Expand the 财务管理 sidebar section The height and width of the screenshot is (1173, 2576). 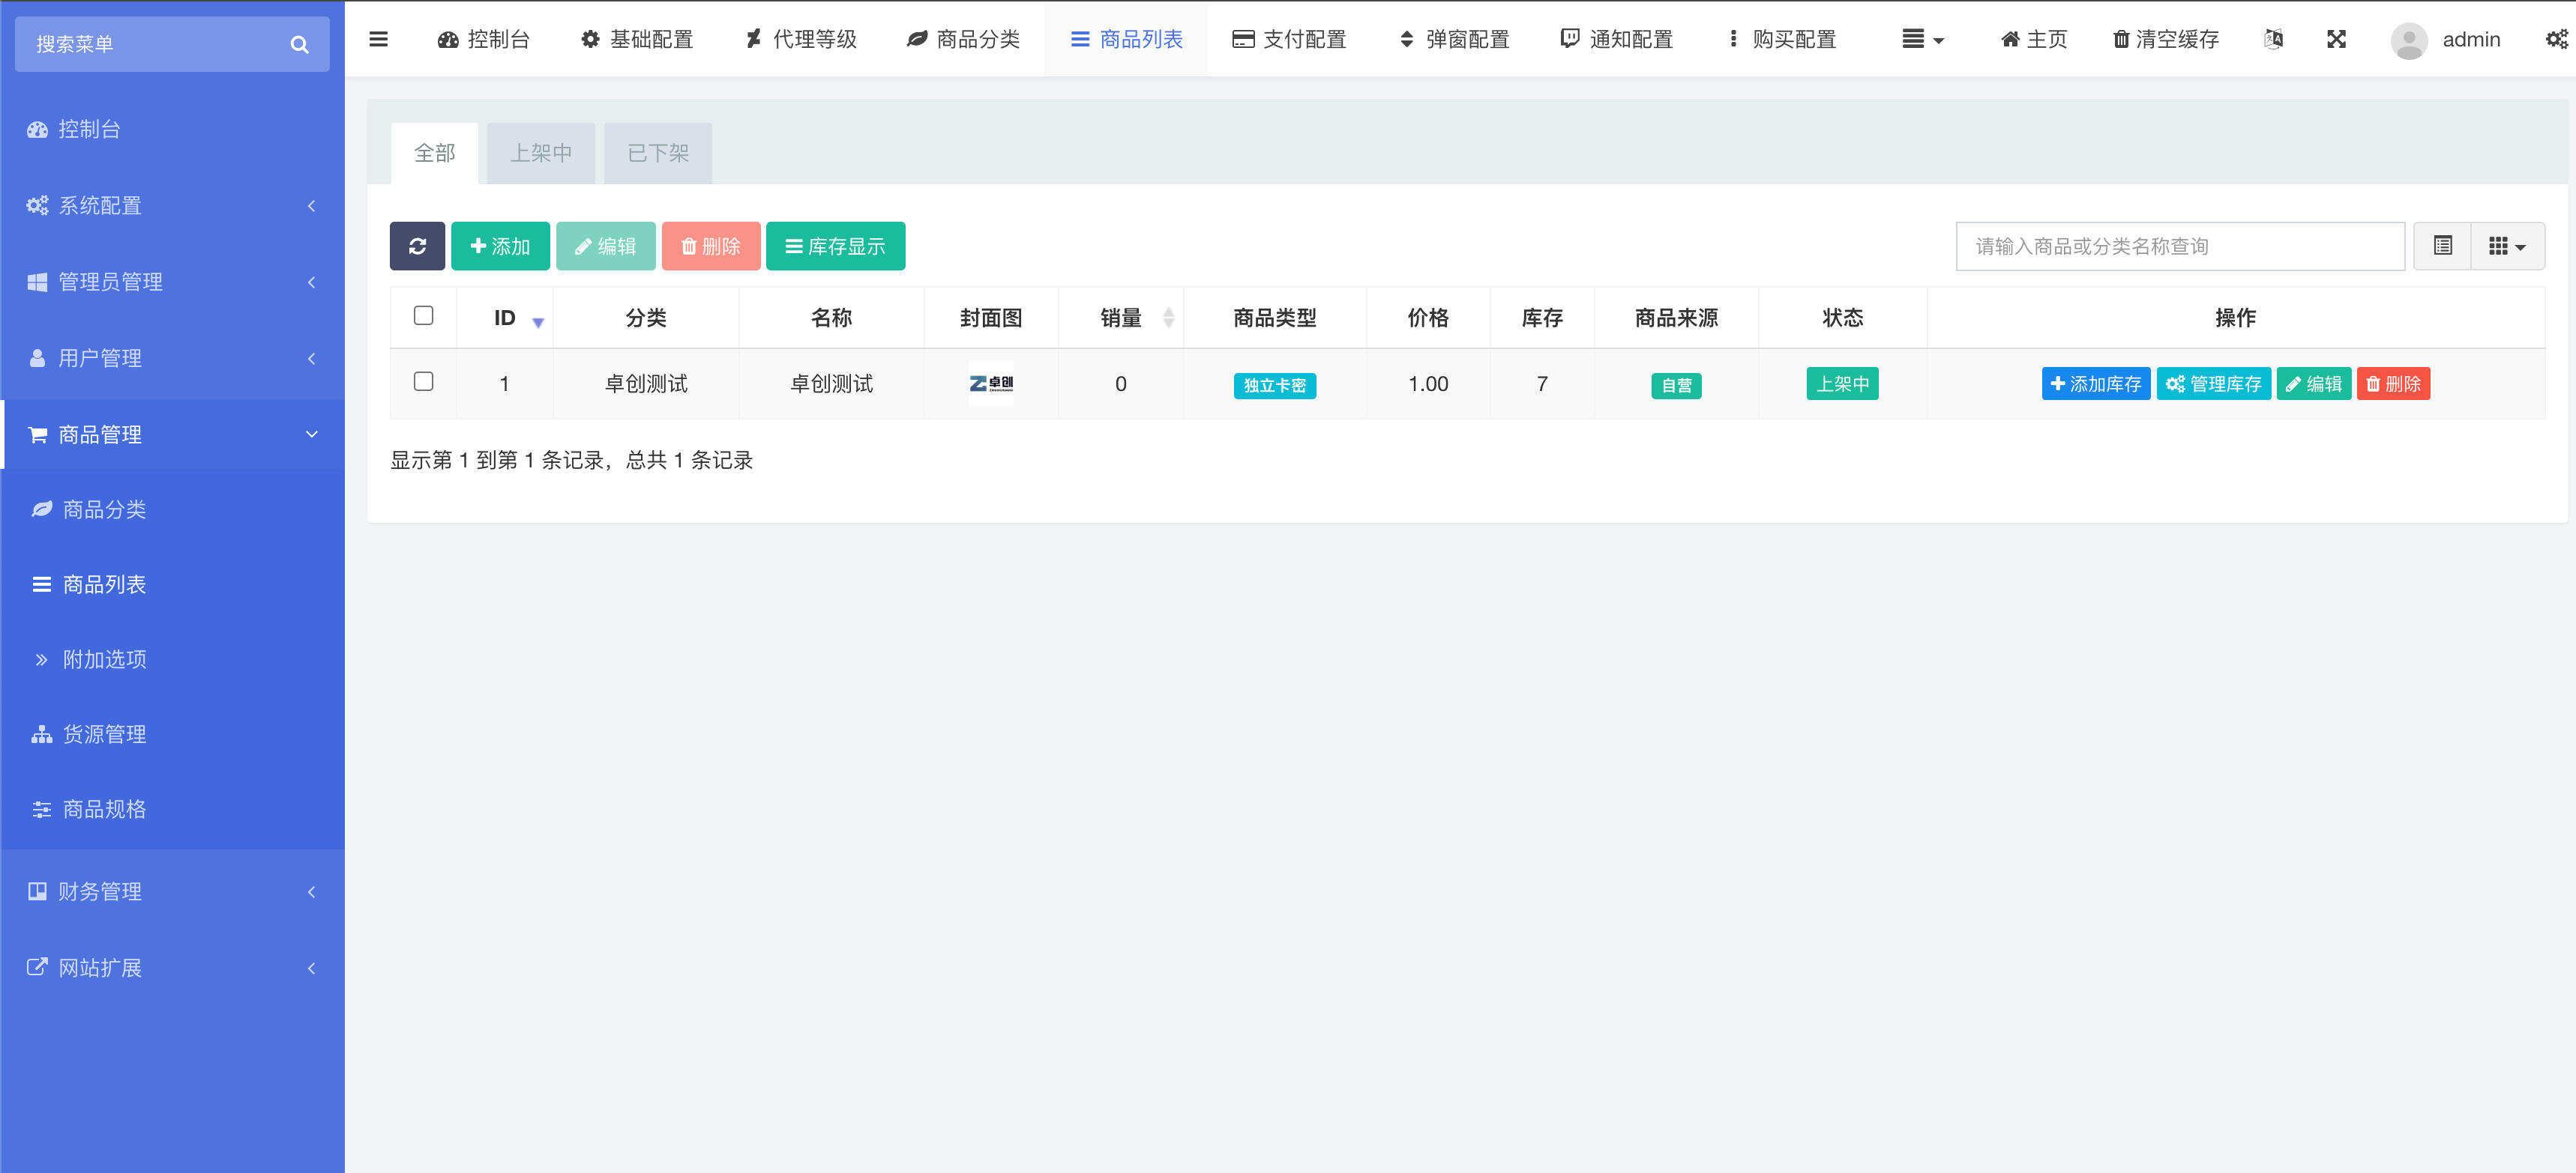tap(172, 891)
